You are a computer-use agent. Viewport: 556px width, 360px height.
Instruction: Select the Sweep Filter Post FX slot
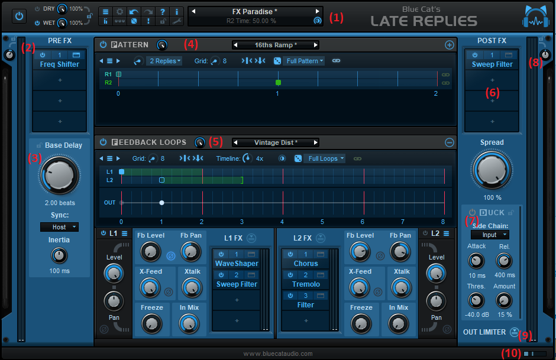click(492, 64)
